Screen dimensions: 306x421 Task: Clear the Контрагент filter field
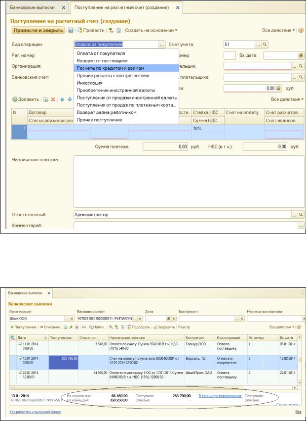(242, 319)
